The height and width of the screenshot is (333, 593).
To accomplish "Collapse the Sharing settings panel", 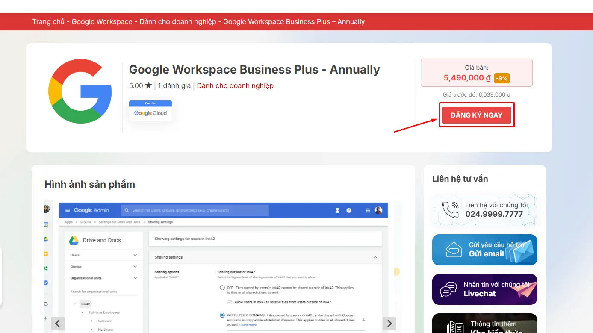I will coord(375,257).
